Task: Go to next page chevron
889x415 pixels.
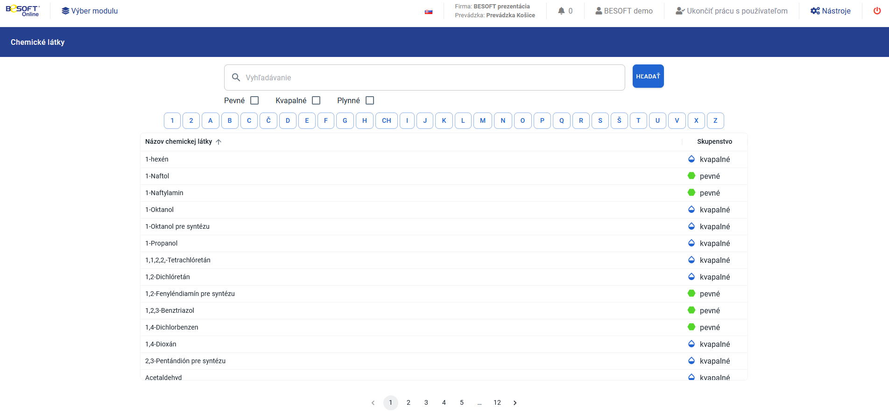Action: (x=515, y=403)
